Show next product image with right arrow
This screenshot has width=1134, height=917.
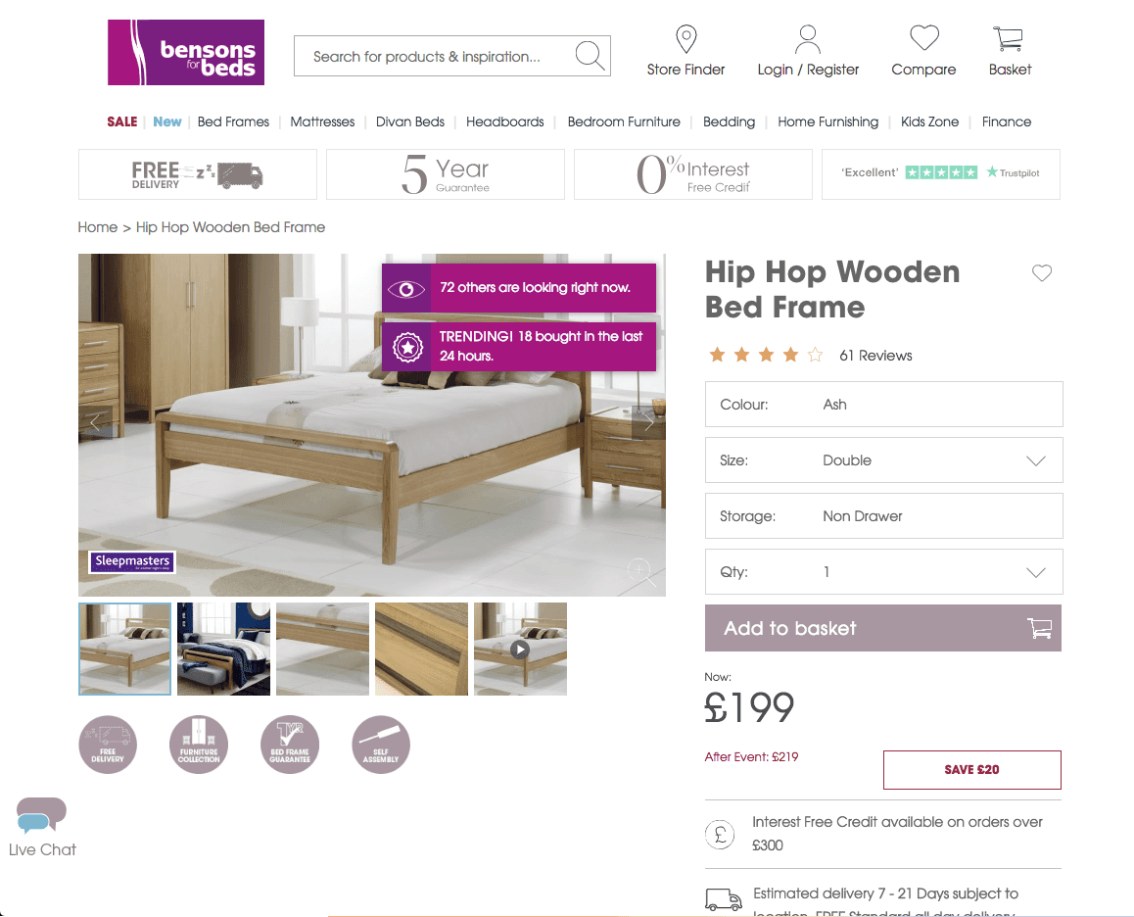648,422
